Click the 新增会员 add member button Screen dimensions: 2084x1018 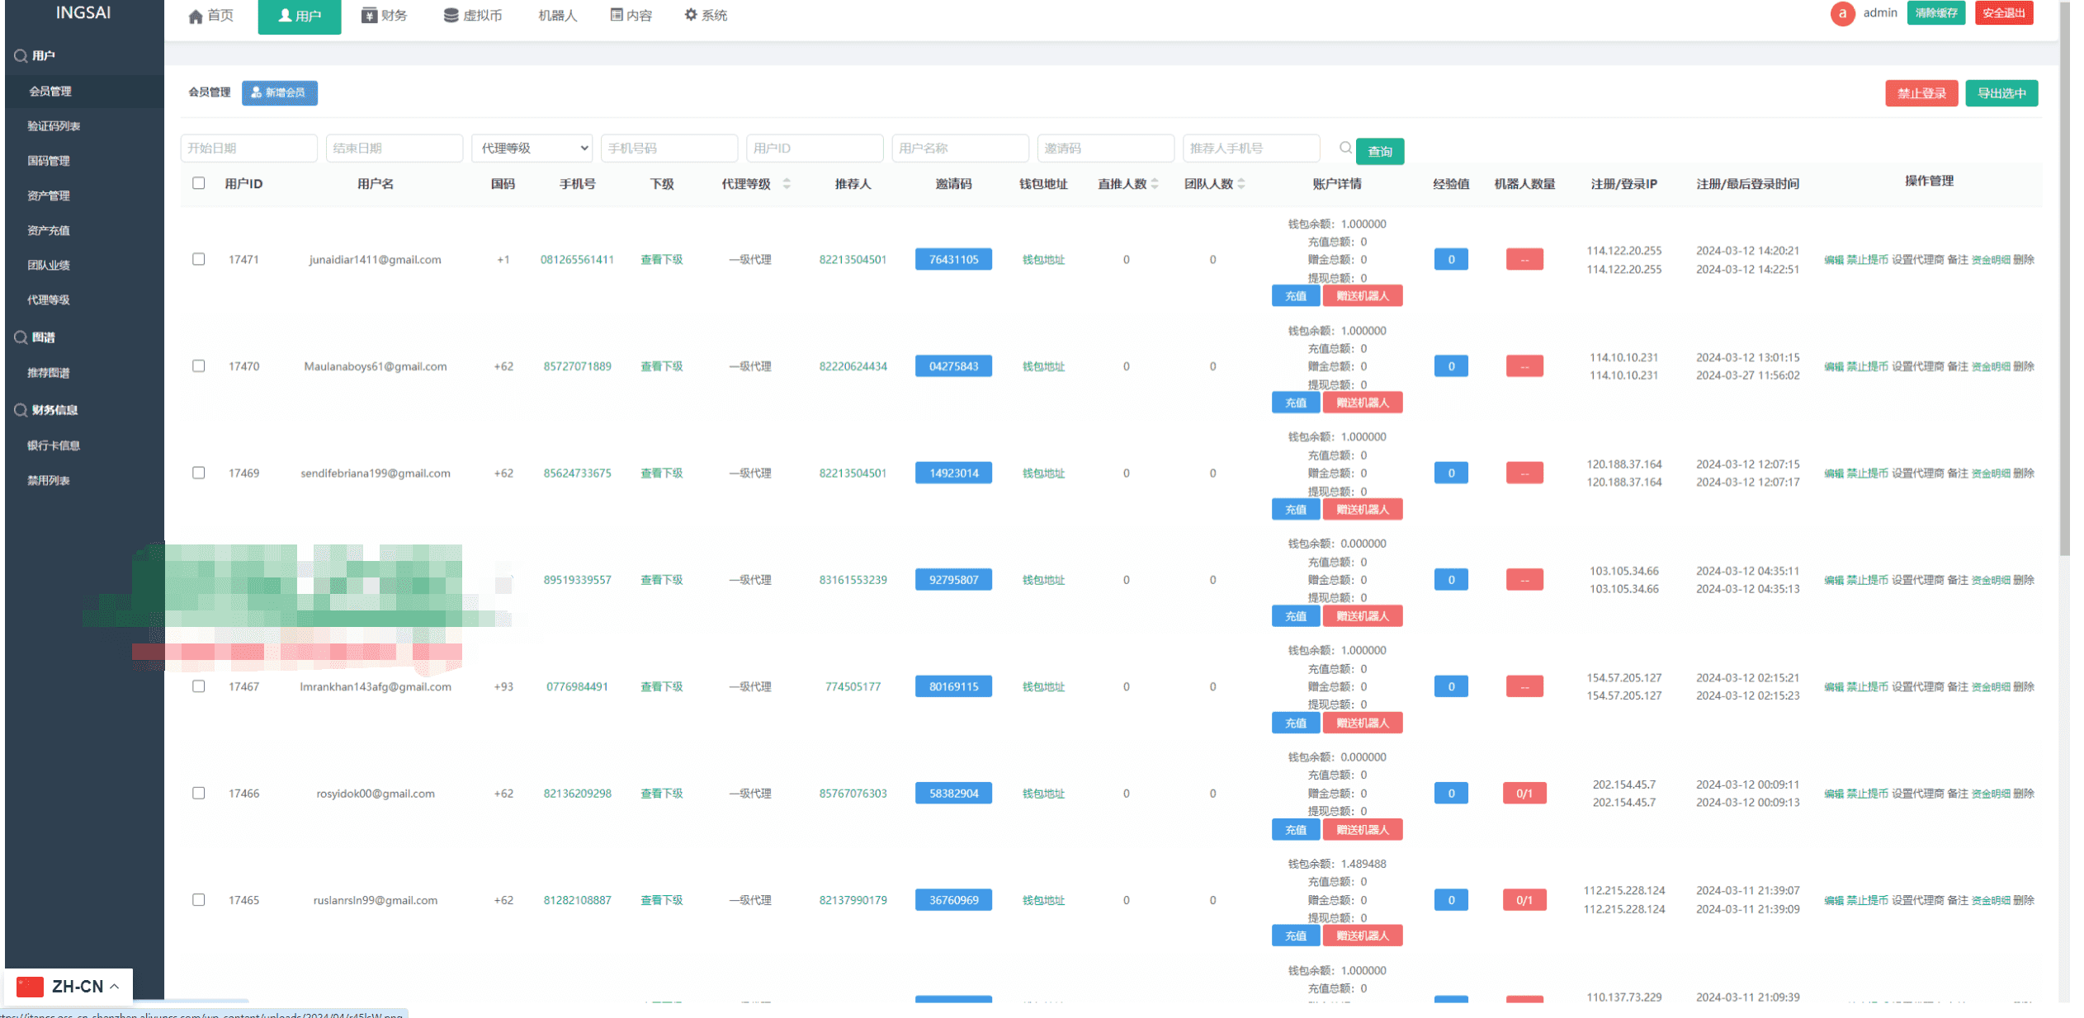(x=279, y=92)
